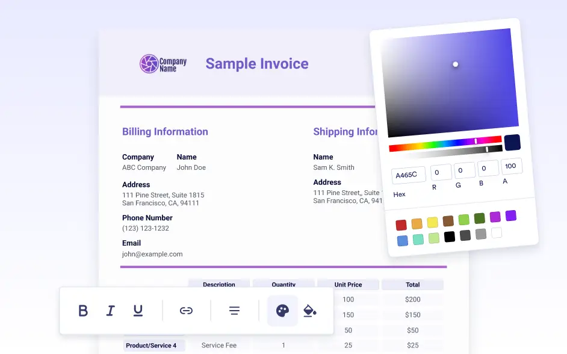This screenshot has width=567, height=354.
Task: Click the unit price 100 cell
Action: click(348, 299)
